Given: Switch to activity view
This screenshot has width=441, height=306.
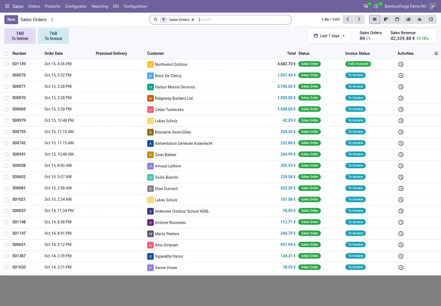Looking at the screenshot, I should 431,19.
